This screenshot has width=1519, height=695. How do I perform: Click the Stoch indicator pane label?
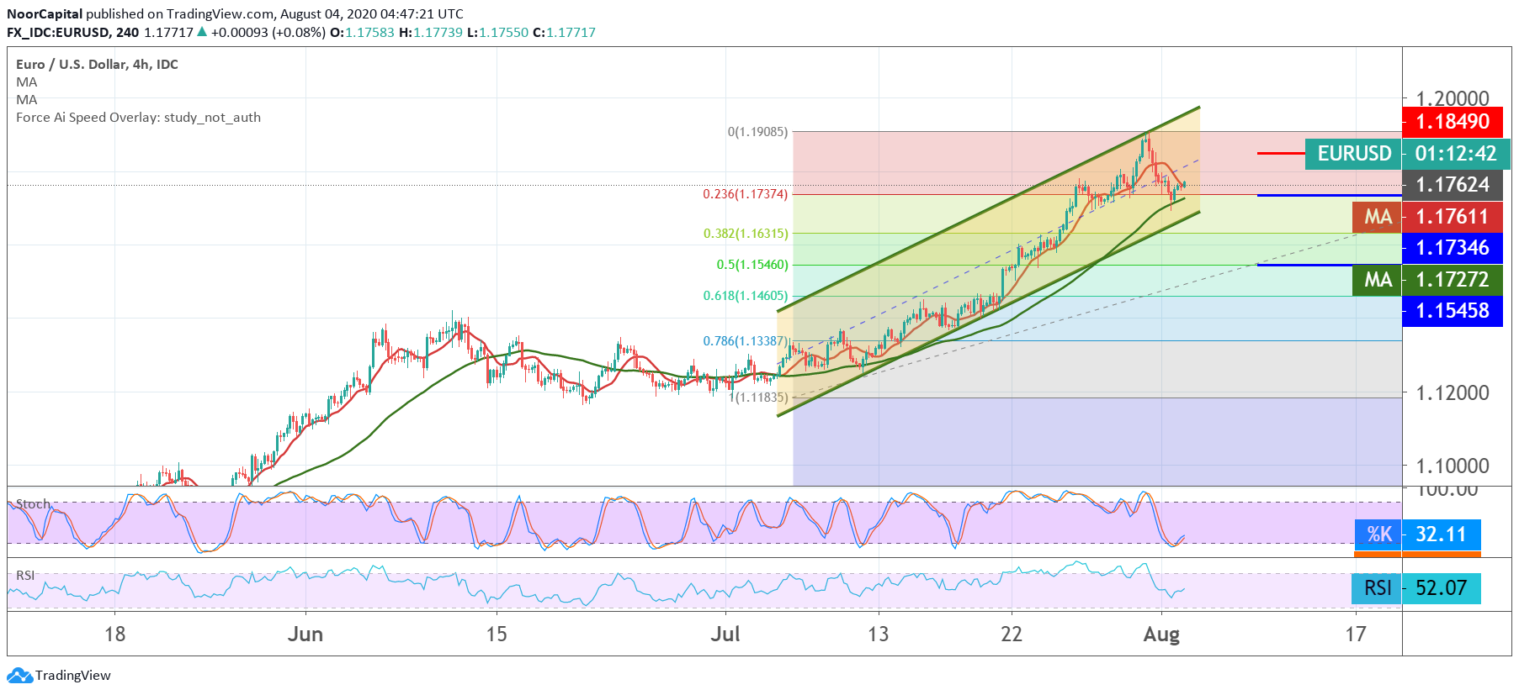[33, 504]
